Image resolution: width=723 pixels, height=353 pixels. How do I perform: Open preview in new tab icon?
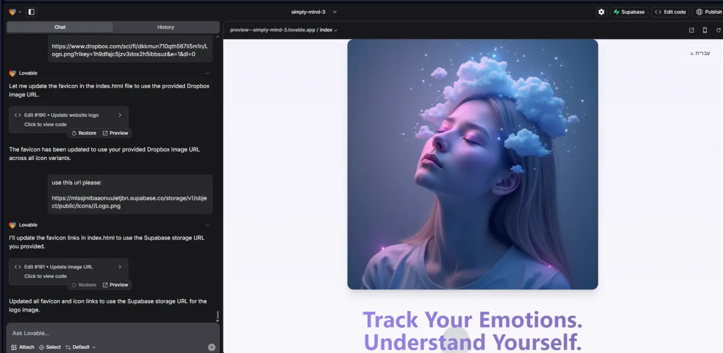click(x=692, y=30)
